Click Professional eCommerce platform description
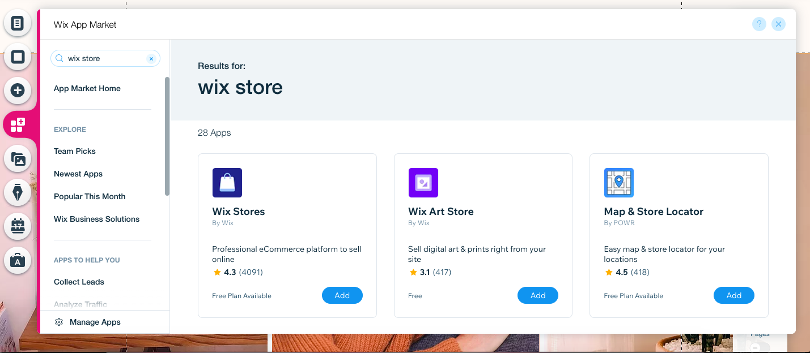The height and width of the screenshot is (353, 810). (287, 254)
